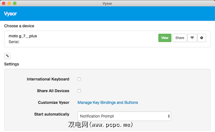Close the Vysor window with red button
The image size is (215, 132).
[x=4, y=3]
